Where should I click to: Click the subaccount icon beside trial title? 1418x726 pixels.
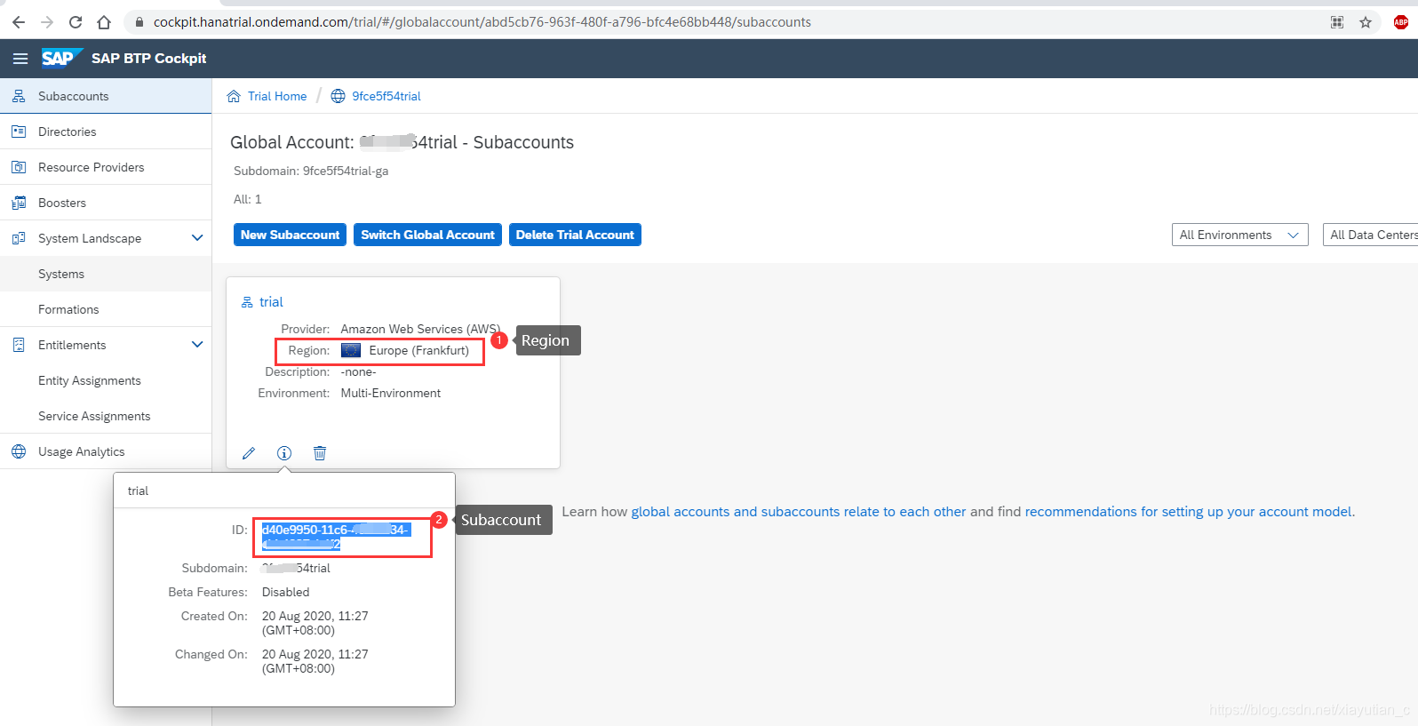[247, 302]
